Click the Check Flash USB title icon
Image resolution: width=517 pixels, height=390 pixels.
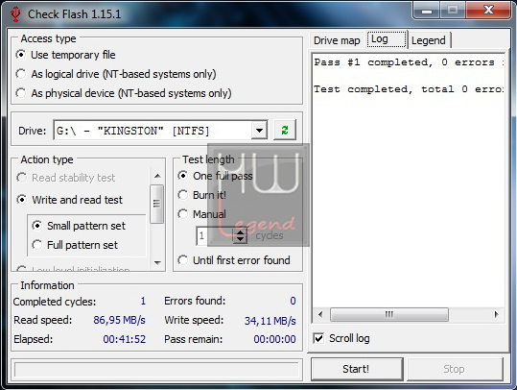point(14,13)
